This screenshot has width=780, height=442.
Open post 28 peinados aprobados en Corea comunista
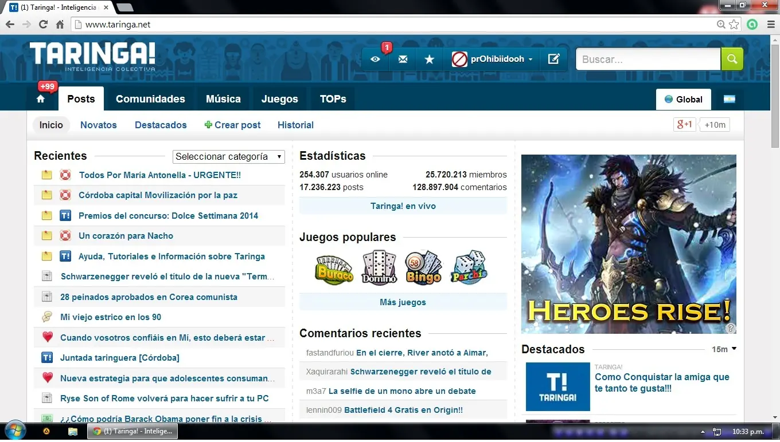(x=149, y=297)
